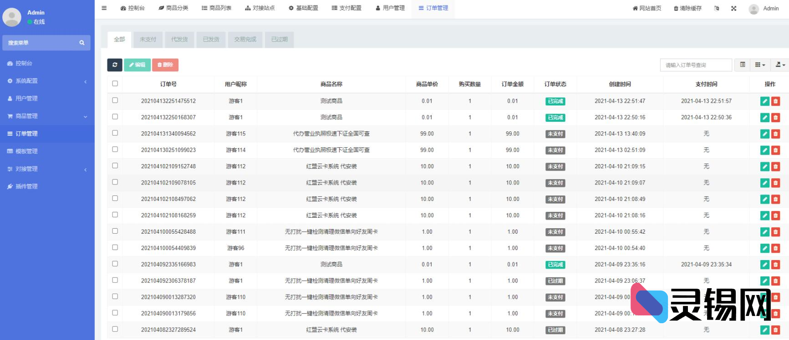
Task: Click the 清除缓存 link in header
Action: (687, 9)
